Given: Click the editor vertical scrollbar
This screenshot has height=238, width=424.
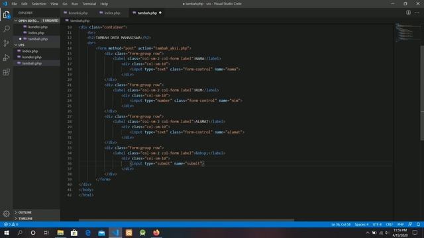Looking at the screenshot, I should (422, 93).
